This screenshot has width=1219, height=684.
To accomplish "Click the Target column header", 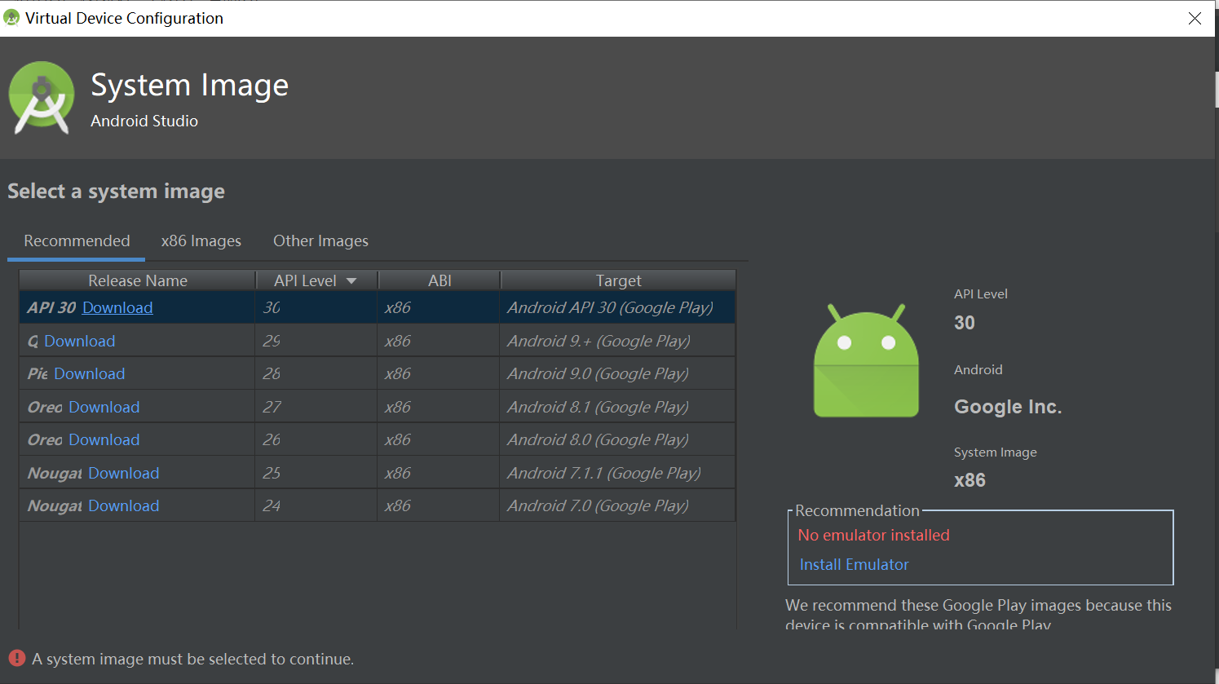I will (x=618, y=280).
